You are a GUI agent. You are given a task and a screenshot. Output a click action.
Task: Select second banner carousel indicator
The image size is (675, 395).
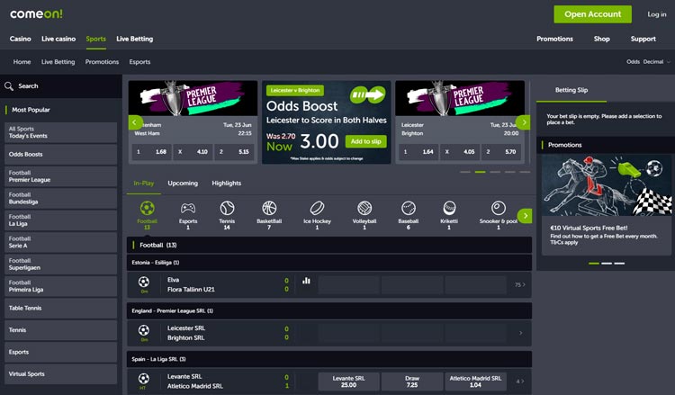pyautogui.click(x=480, y=172)
